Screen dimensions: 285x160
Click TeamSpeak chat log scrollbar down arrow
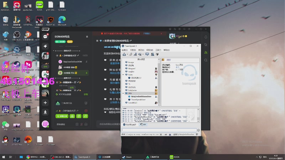(198, 121)
